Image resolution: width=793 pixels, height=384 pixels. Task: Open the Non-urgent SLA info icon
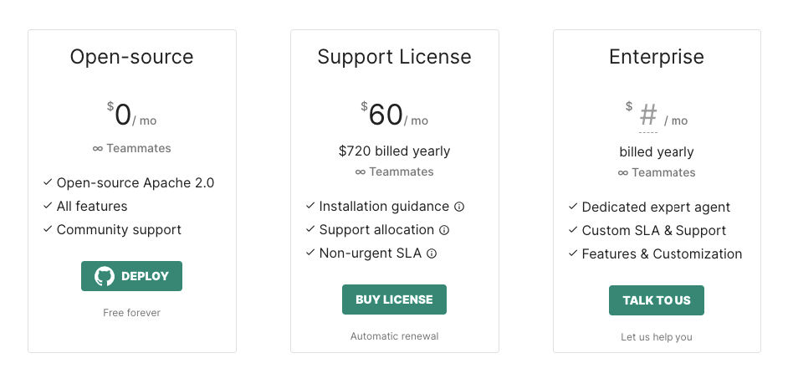432,253
